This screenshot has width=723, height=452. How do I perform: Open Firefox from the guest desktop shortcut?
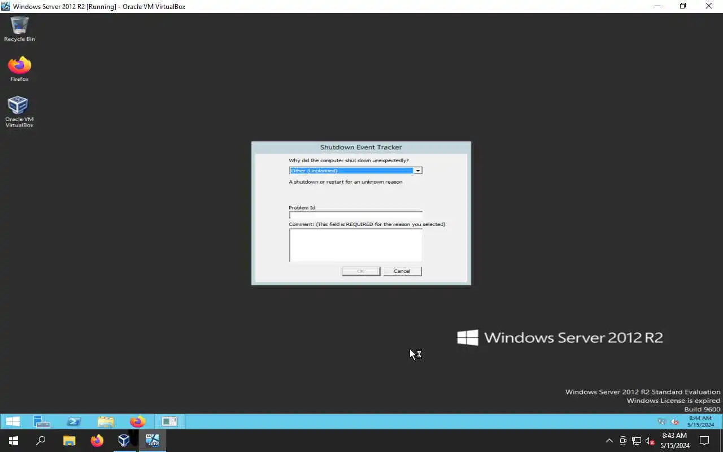[19, 69]
